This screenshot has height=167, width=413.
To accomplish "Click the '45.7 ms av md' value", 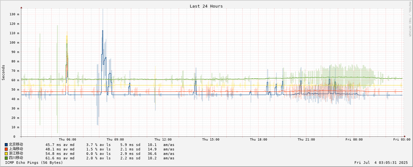I will [60, 145].
